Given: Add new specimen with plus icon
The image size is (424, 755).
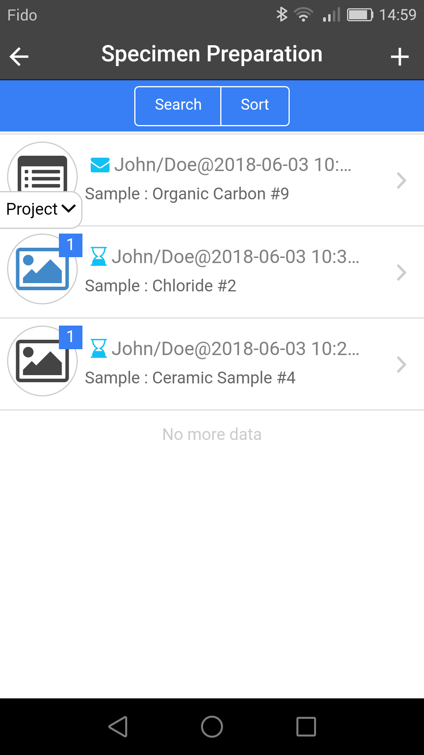Looking at the screenshot, I should tap(400, 57).
